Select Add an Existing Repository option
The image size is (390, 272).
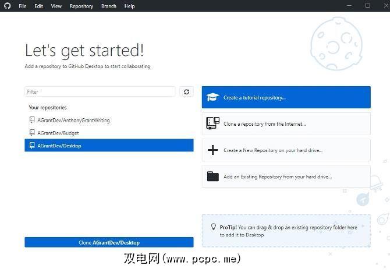(286, 176)
